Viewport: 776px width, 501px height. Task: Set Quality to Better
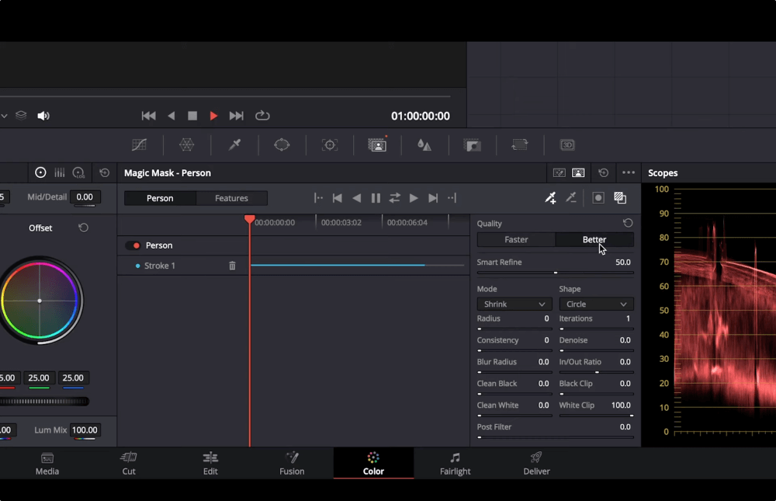click(x=594, y=239)
